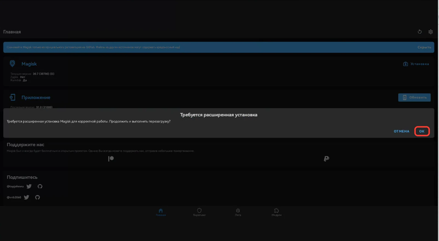This screenshot has width=439, height=241.
Task: Click the Приложение phone icon
Action: click(x=12, y=97)
